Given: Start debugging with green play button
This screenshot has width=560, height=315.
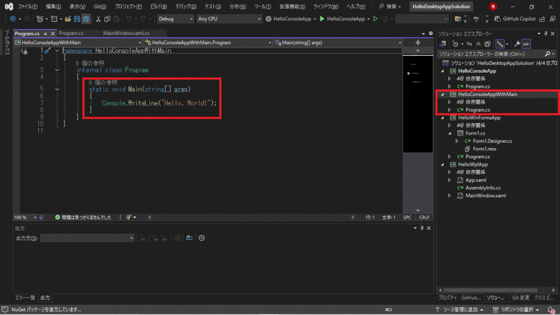Looking at the screenshot, I should tap(322, 19).
